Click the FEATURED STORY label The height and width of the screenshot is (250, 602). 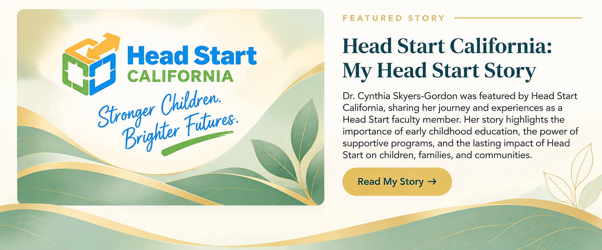(394, 18)
